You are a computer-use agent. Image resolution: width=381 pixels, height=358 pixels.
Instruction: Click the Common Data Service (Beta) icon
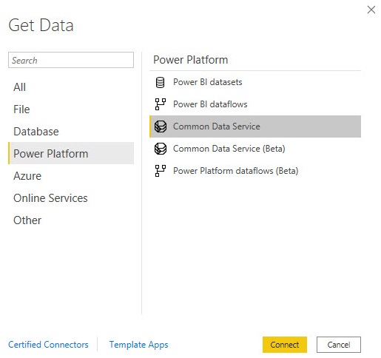point(161,149)
